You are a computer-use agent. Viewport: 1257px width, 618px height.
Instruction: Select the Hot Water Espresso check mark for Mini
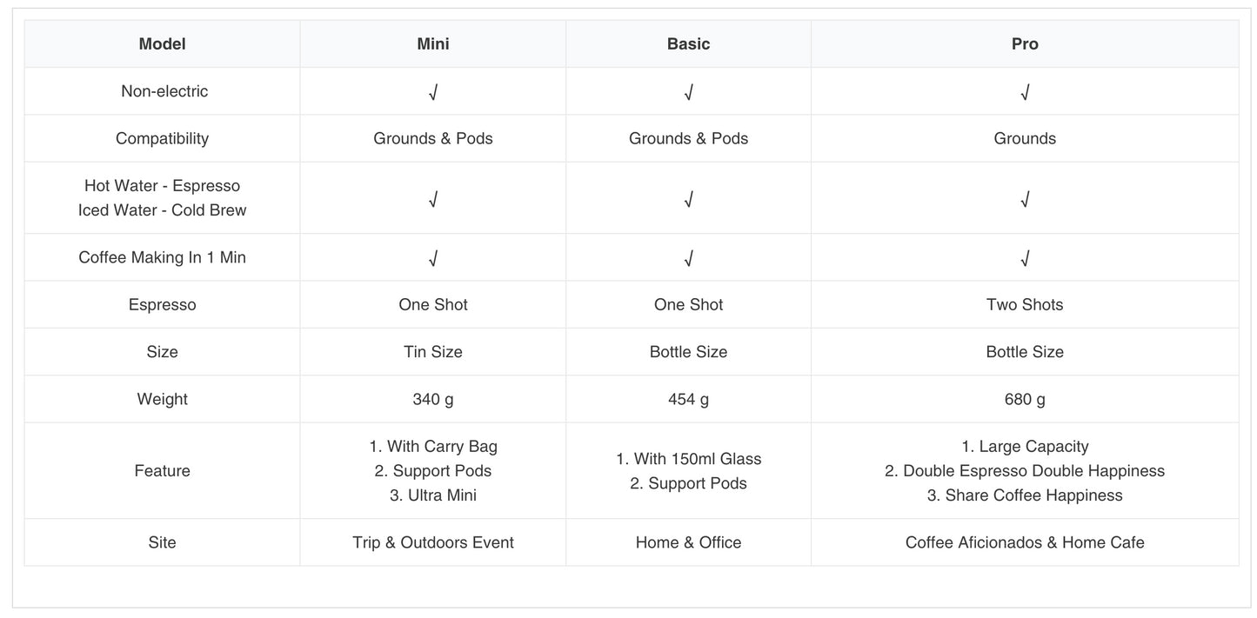433,199
